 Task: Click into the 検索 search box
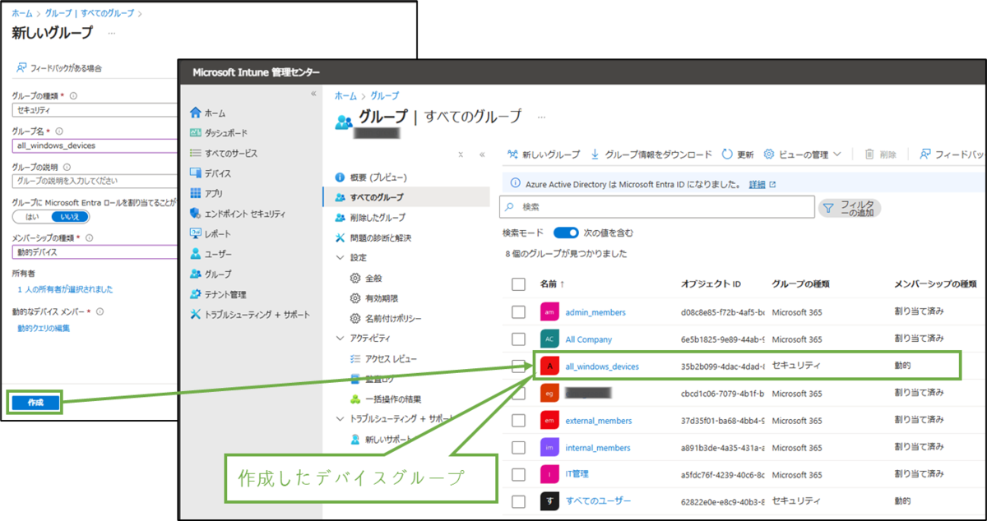click(x=657, y=208)
